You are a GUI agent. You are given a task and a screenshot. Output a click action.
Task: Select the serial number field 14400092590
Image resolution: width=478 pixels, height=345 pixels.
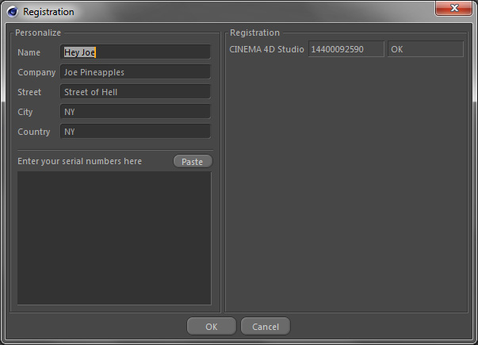coord(346,49)
